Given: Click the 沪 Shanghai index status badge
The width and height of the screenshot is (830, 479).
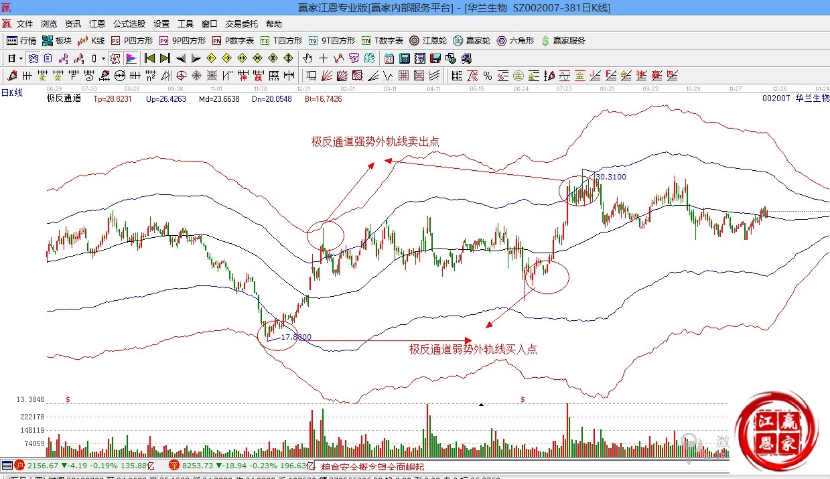Looking at the screenshot, I should pyautogui.click(x=20, y=466).
